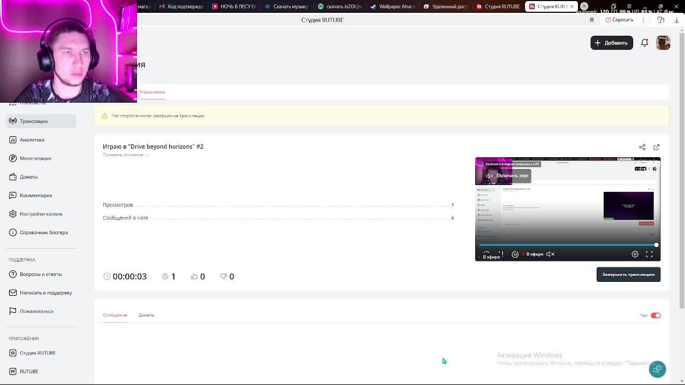Expand Показать описание under the title

(126, 155)
